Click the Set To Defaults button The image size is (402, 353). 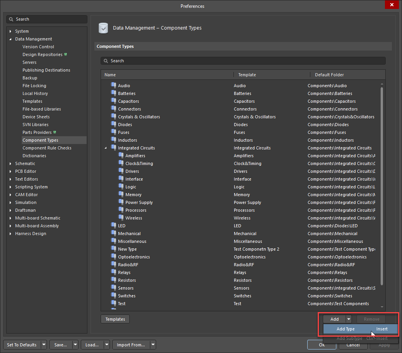tap(22, 345)
